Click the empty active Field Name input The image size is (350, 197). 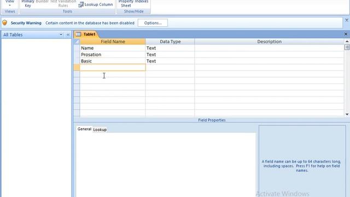coord(113,67)
